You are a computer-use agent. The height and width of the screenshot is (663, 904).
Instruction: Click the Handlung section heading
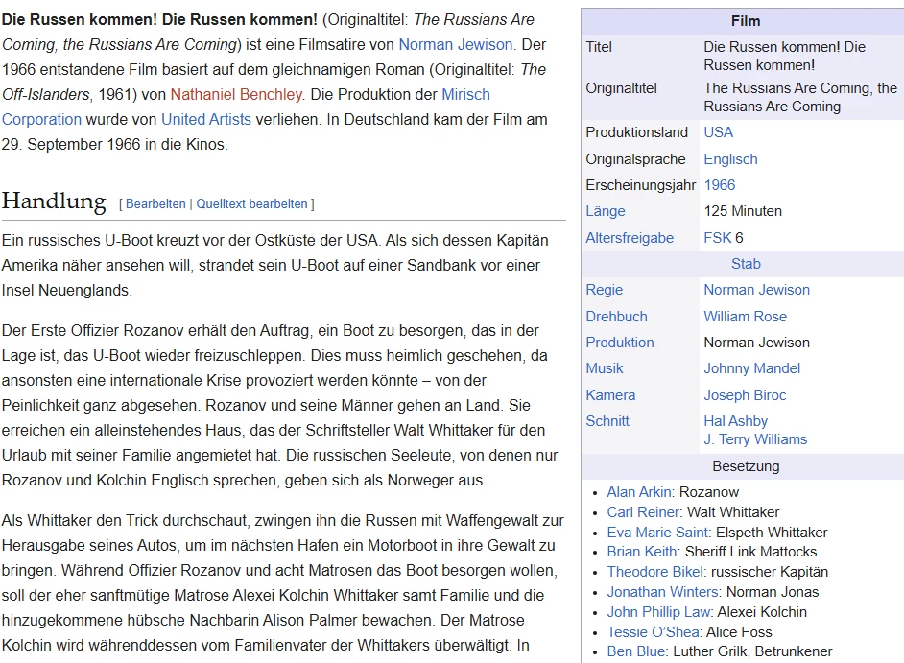click(x=54, y=201)
